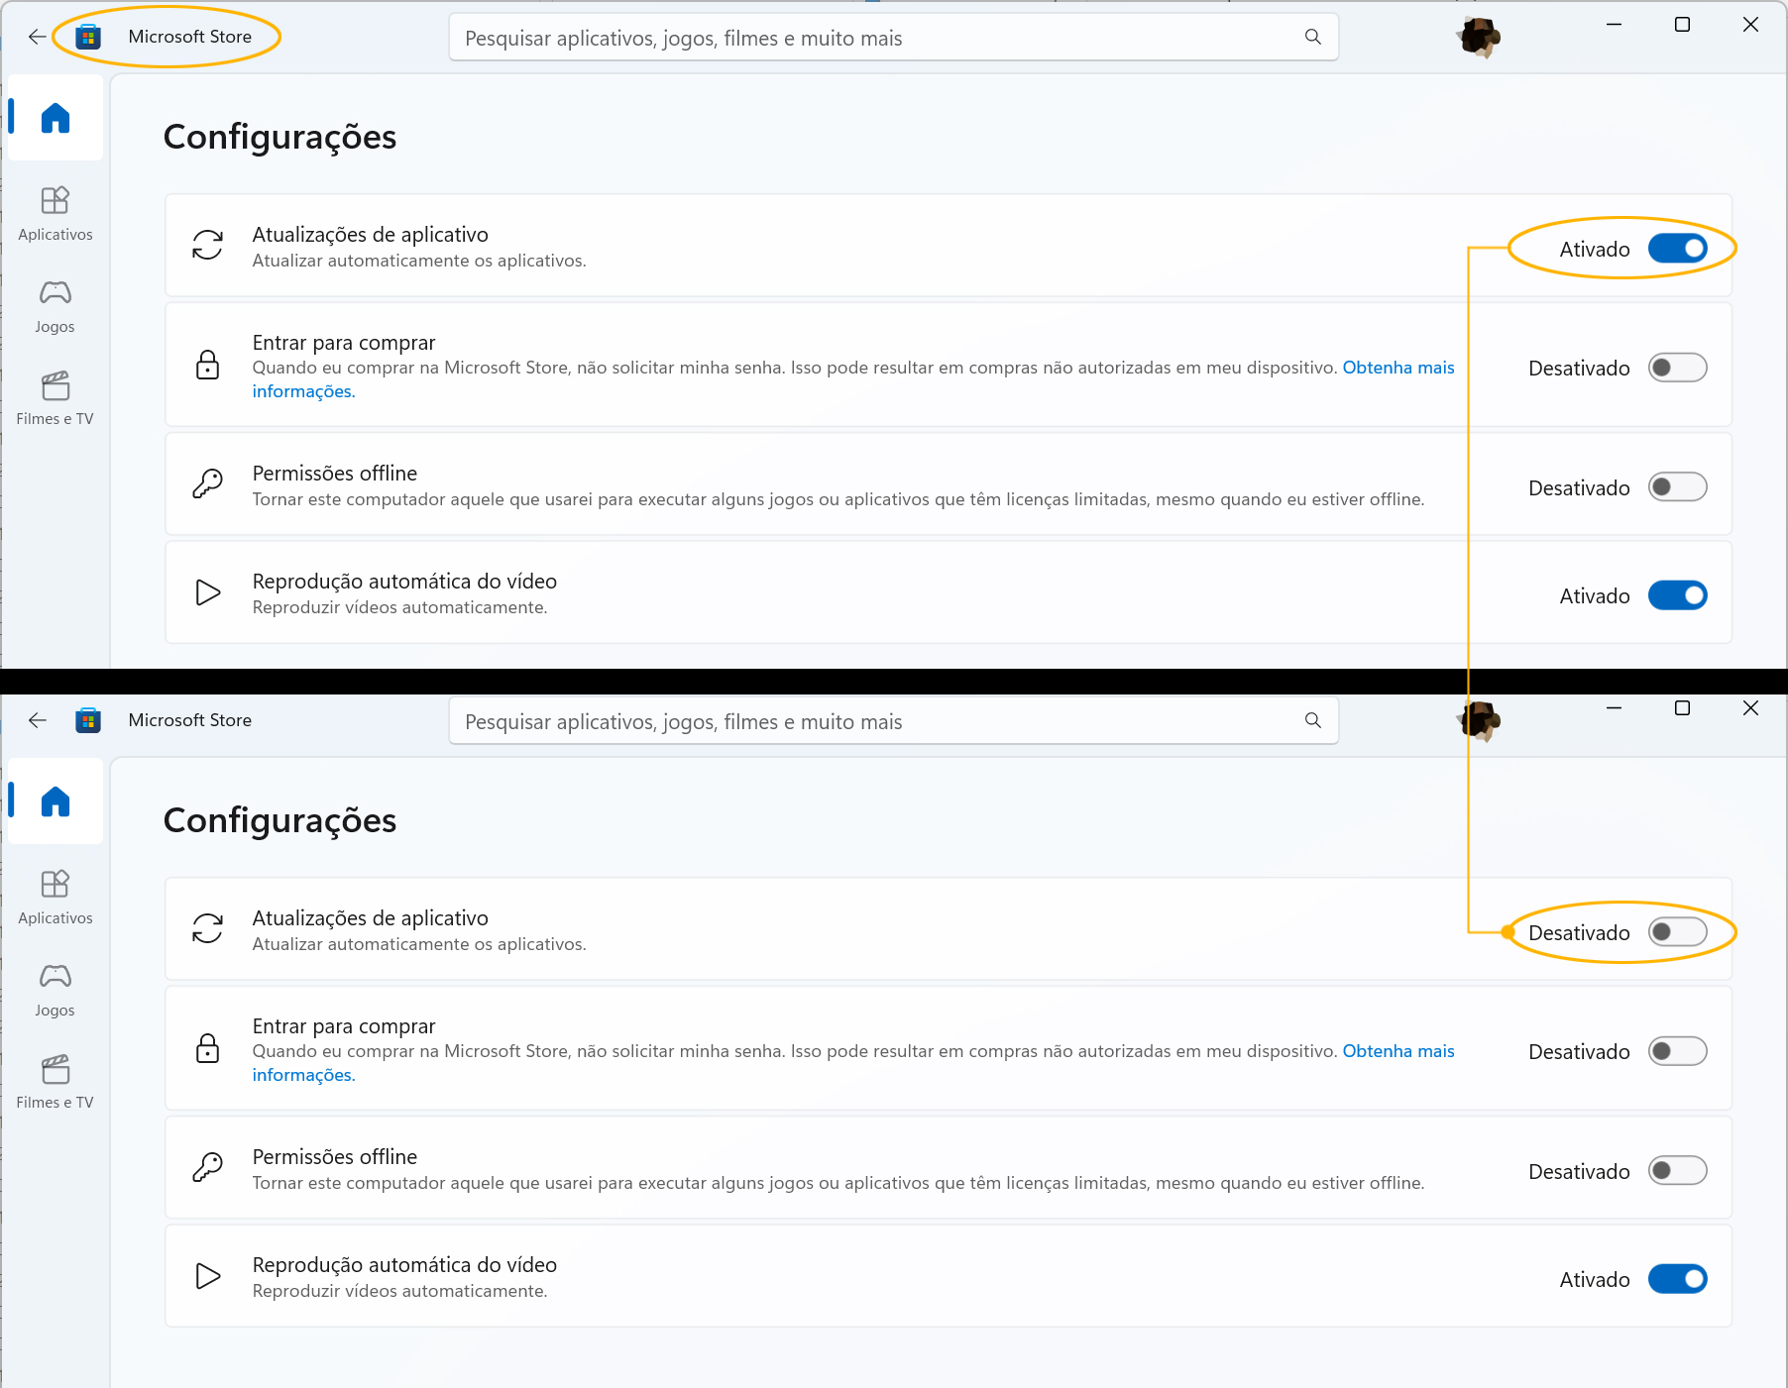Disable Reprodução automática do vídeo in lower window

[x=1677, y=1279]
